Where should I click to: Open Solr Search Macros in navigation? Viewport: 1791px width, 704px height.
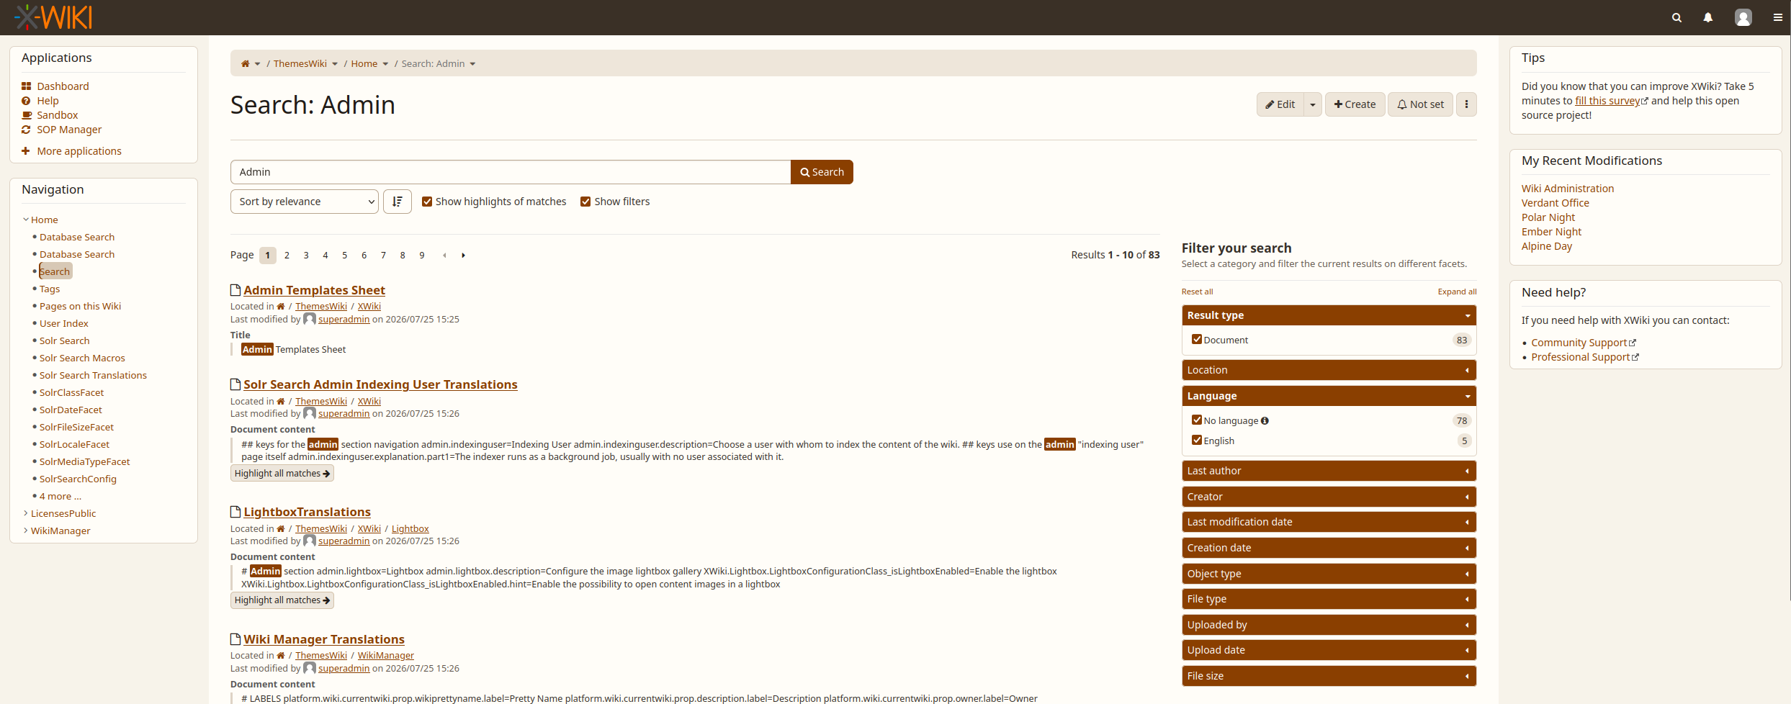tap(82, 358)
